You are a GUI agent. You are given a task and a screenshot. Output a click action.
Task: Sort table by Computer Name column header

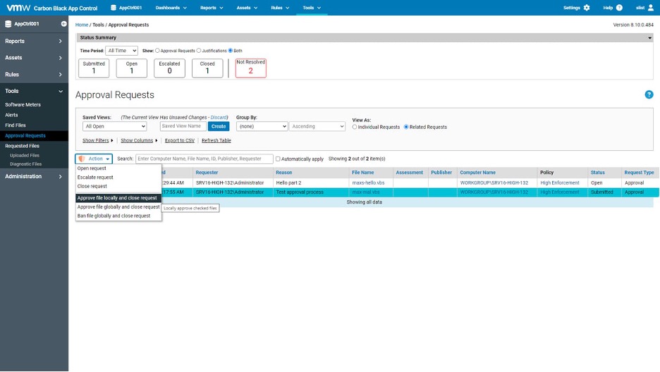point(477,173)
